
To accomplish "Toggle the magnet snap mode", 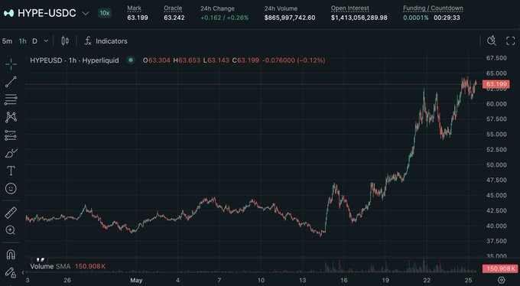I will click(x=11, y=255).
